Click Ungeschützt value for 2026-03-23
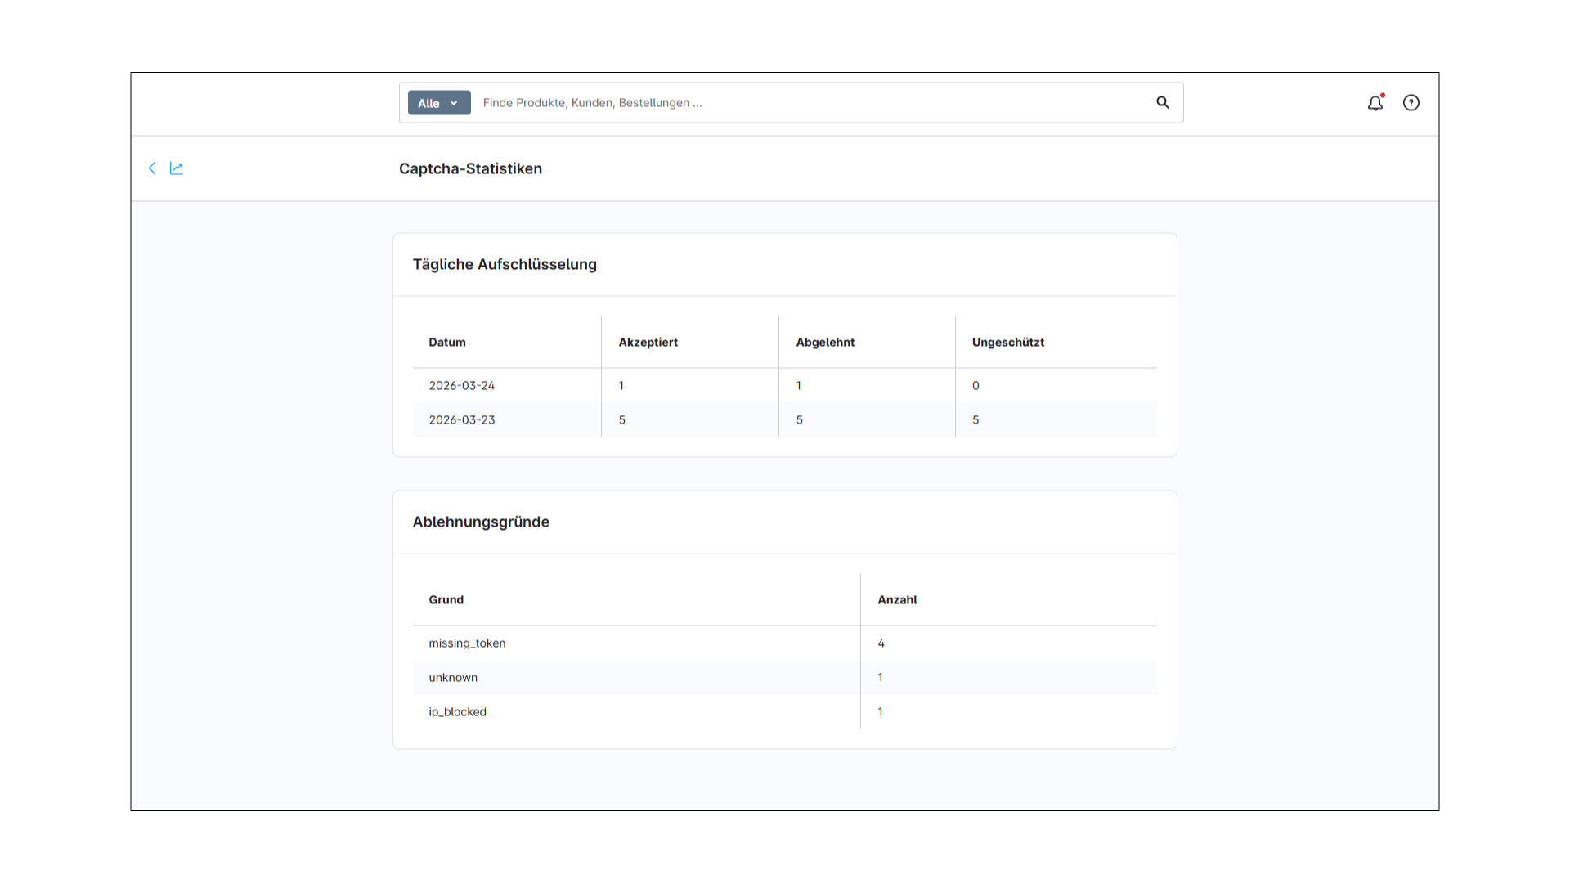This screenshot has width=1570, height=883. 976,419
